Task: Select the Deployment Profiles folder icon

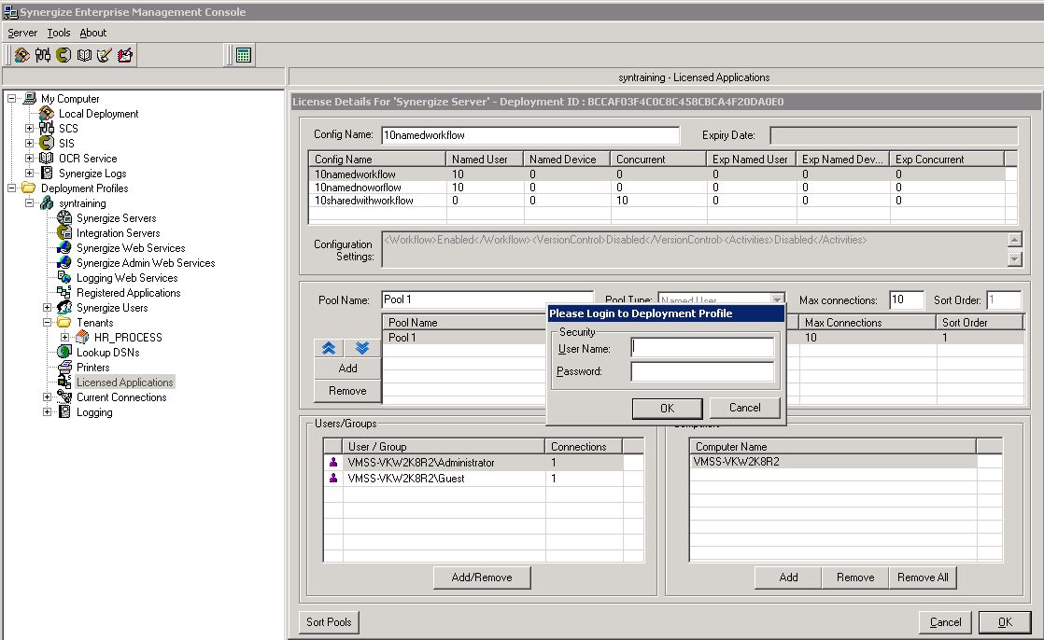Action: tap(29, 188)
